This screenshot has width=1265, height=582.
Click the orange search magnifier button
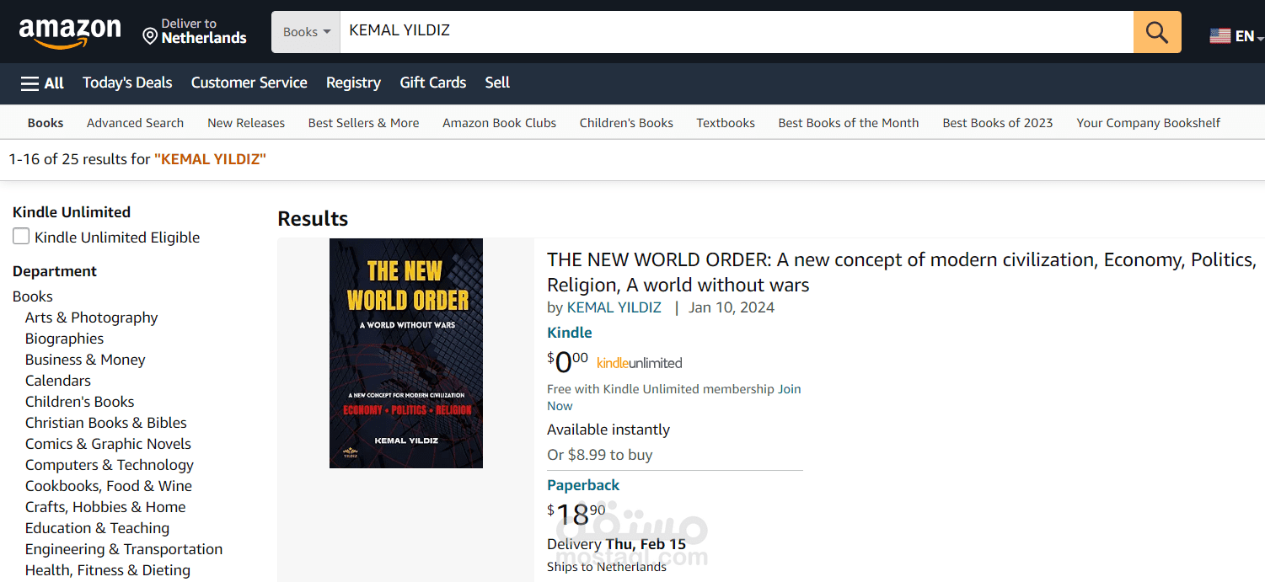click(1157, 32)
